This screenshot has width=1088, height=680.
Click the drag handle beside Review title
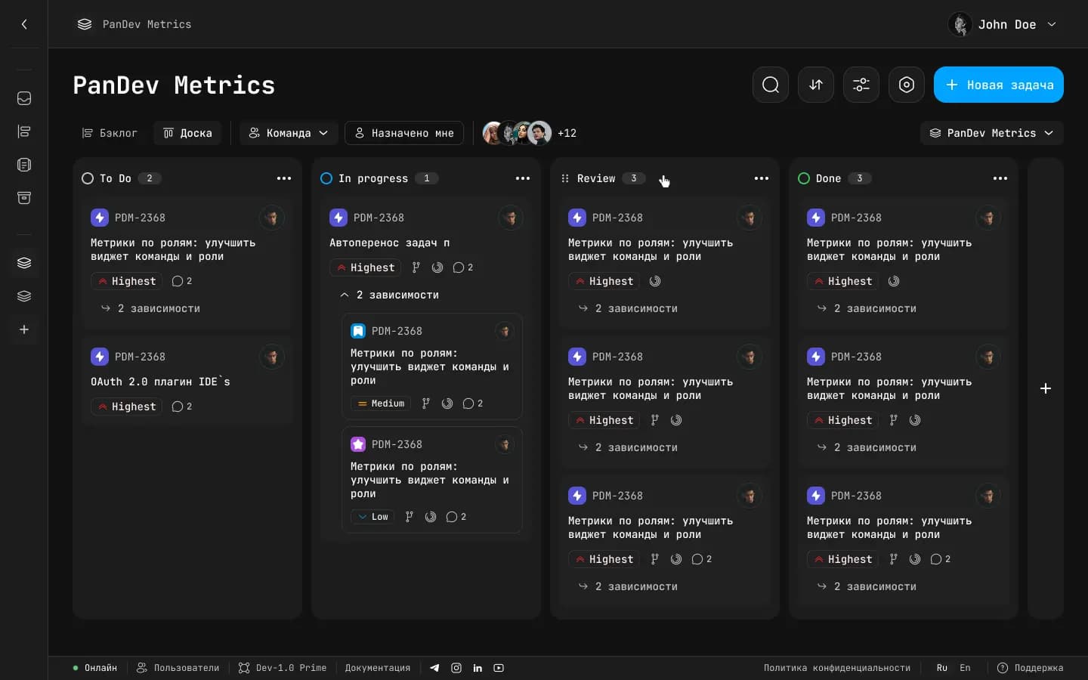coord(565,178)
